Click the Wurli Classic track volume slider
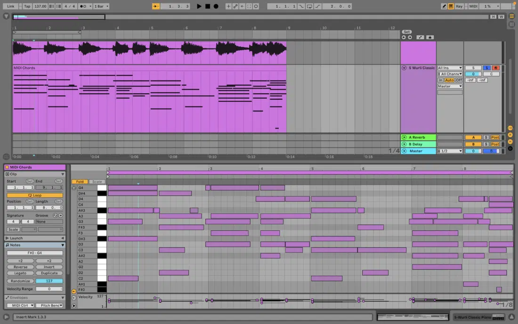Image resolution: width=518 pixels, height=324 pixels. [x=473, y=74]
